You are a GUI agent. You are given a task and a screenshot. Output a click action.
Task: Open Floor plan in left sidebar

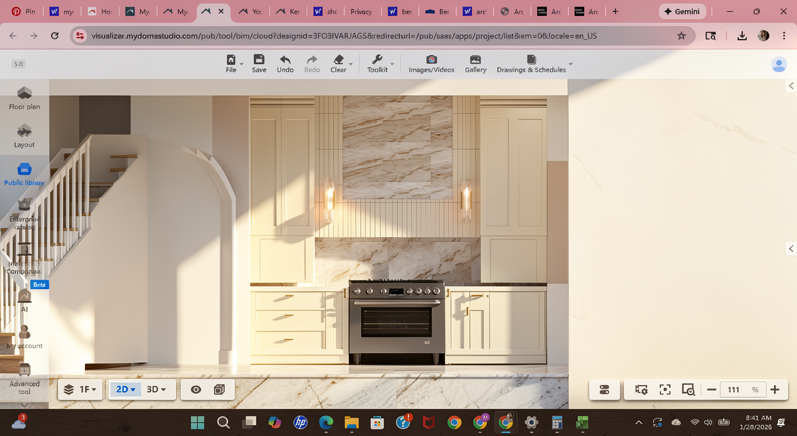click(24, 98)
